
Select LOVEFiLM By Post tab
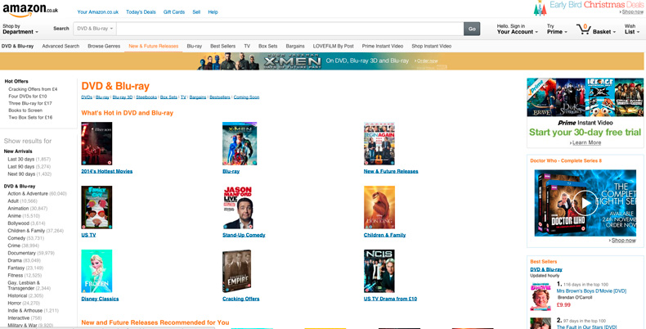click(334, 46)
